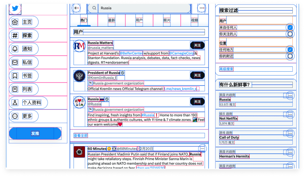Open the 书签 bookmarks icon
305x177 pixels.
15,76
